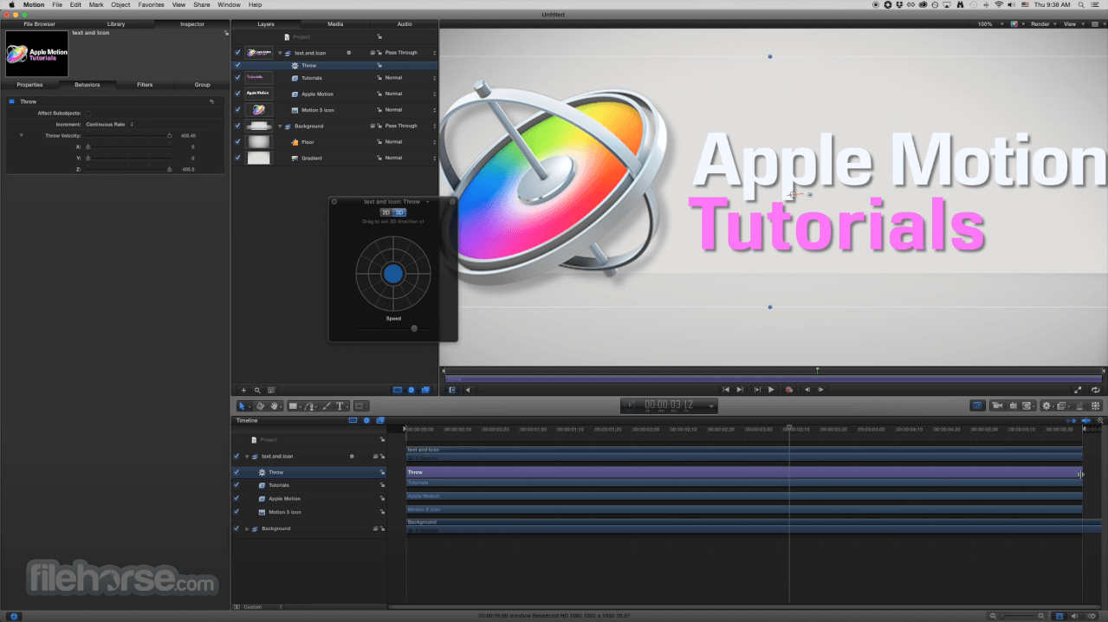Open the Add Behavior gear icon

(x=1046, y=405)
